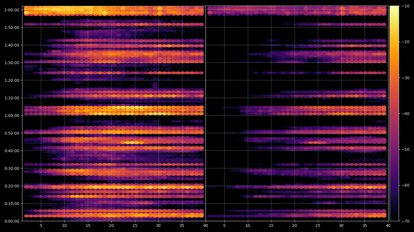Click x-axis label 5 under left heatmap
This screenshot has width=414, height=232.
(41, 226)
